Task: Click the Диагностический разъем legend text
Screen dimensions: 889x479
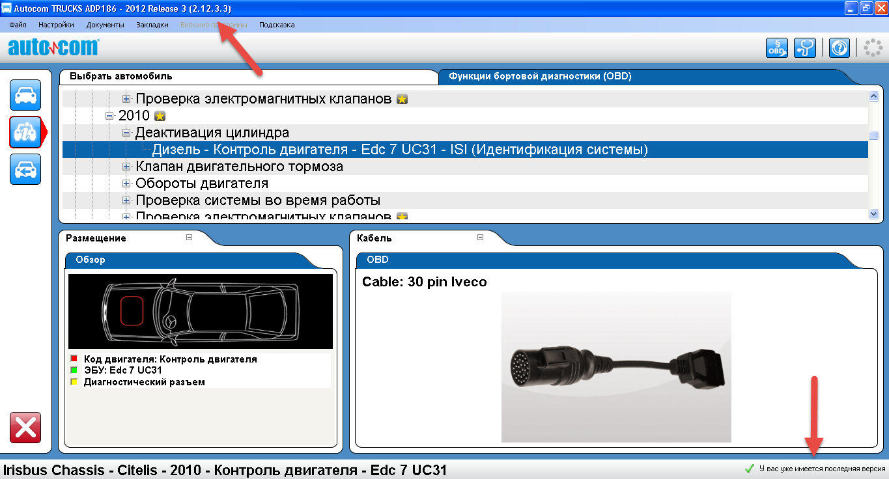Action: point(144,382)
